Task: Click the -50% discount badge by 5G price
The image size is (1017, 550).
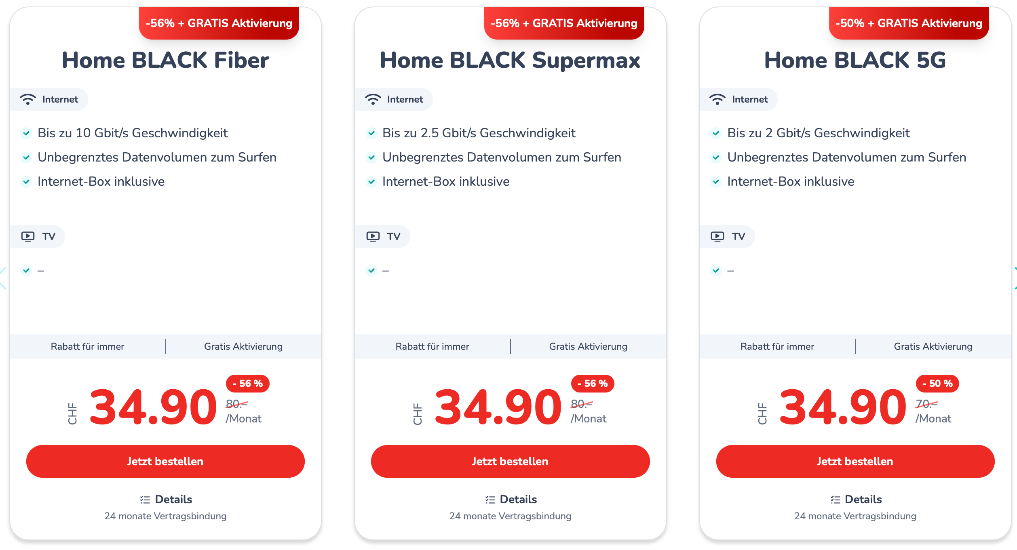Action: 937,384
